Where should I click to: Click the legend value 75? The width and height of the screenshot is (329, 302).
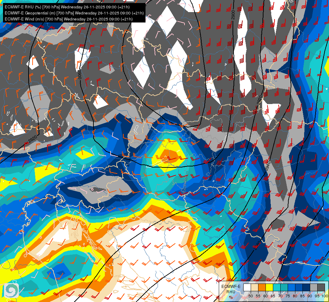(x=288, y=296)
